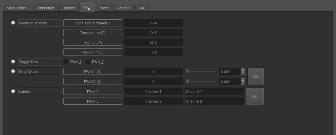Click the Duty Cycles label
Viewport: 336px width, 135px height.
pyautogui.click(x=39, y=72)
